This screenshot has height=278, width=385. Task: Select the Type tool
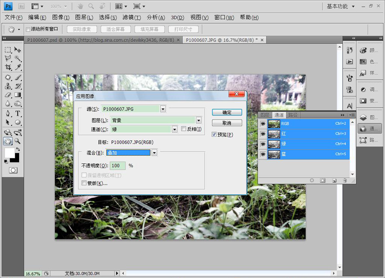pos(17,113)
